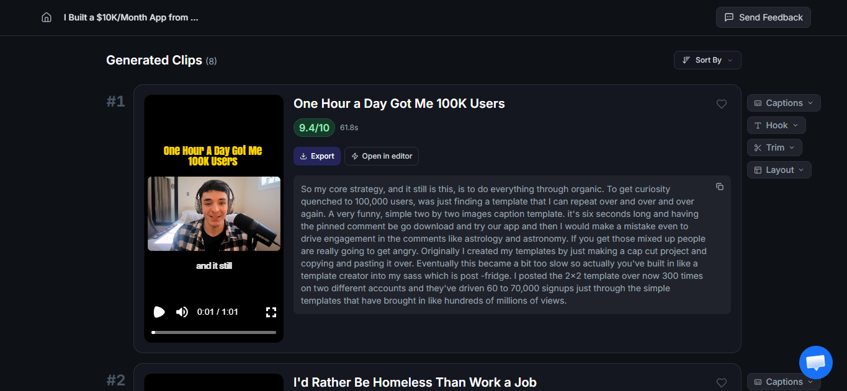Image resolution: width=847 pixels, height=391 pixels.
Task: Open the Captions dropdown for clip #1
Action: tap(784, 103)
